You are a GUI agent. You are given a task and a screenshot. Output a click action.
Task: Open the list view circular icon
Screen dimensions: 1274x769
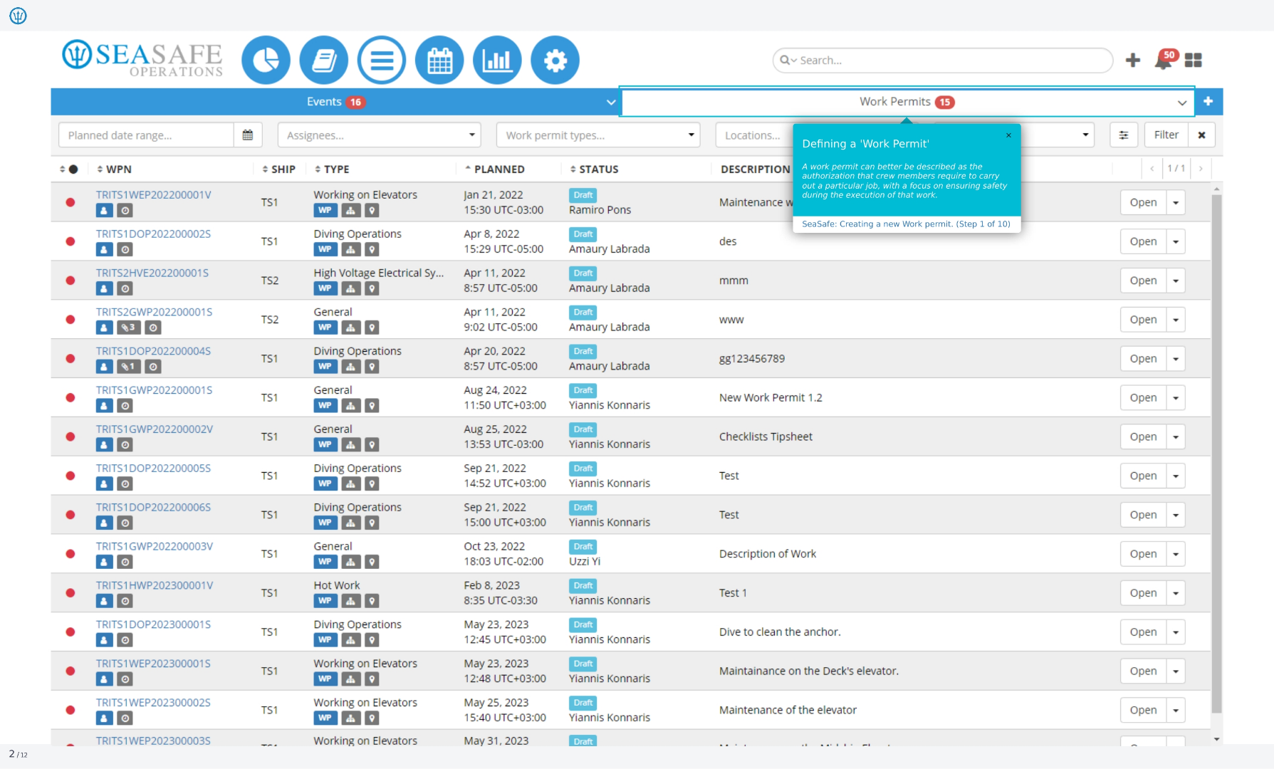coord(382,61)
